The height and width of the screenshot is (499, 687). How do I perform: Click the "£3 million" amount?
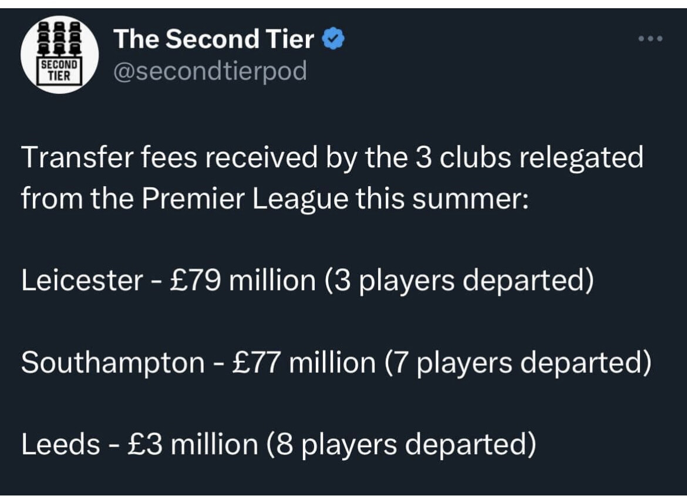point(193,444)
